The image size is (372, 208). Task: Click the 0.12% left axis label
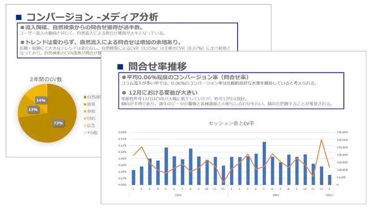122,145
